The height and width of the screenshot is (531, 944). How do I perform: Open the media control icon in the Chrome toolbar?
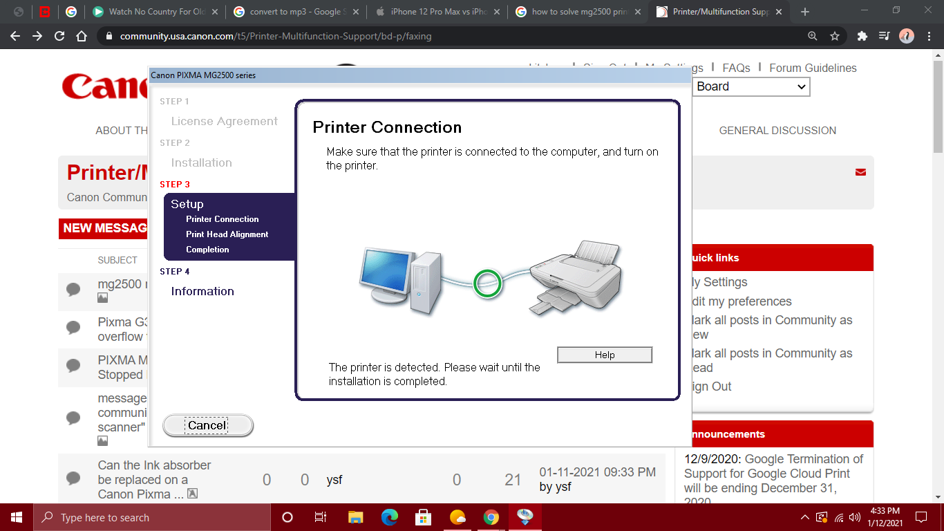tap(884, 37)
